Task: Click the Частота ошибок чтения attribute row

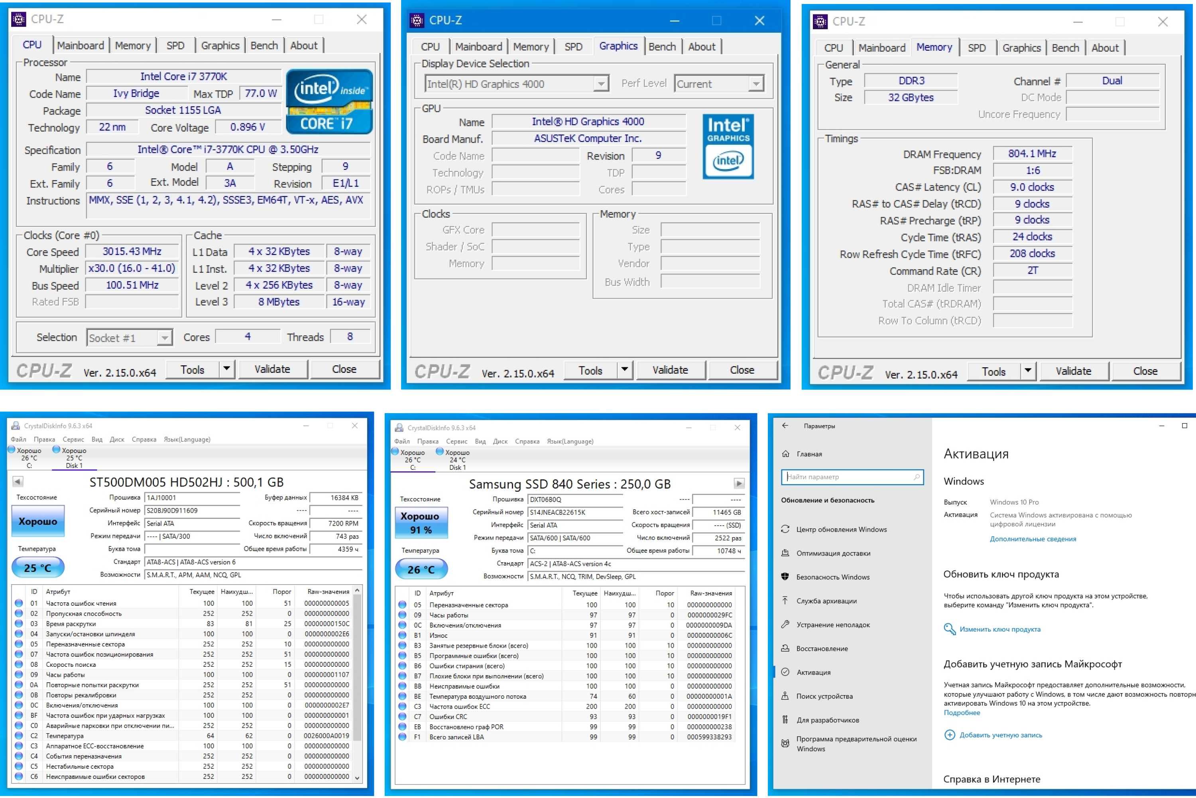Action: point(183,603)
